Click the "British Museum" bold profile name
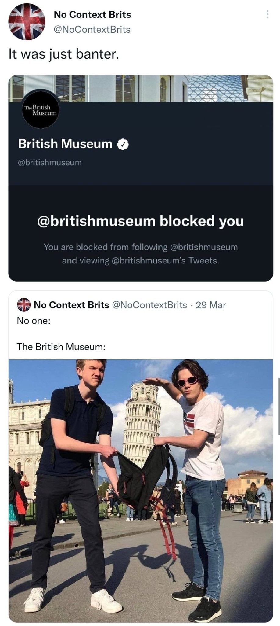The height and width of the screenshot is (626, 280). tap(65, 144)
